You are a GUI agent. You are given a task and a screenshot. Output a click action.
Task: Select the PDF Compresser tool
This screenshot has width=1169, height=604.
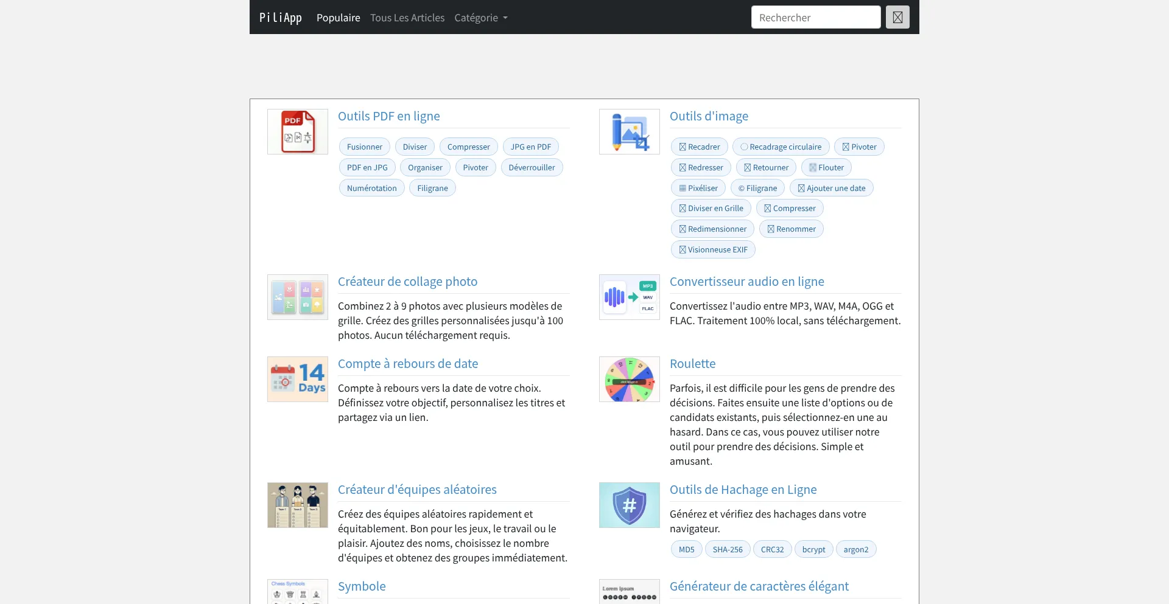[469, 147]
